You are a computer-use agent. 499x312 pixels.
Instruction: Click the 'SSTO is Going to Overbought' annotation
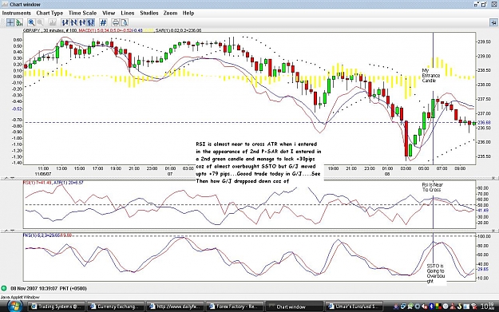coord(435,274)
